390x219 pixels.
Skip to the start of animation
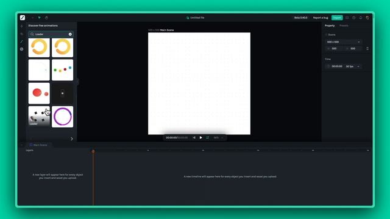[x=194, y=137]
